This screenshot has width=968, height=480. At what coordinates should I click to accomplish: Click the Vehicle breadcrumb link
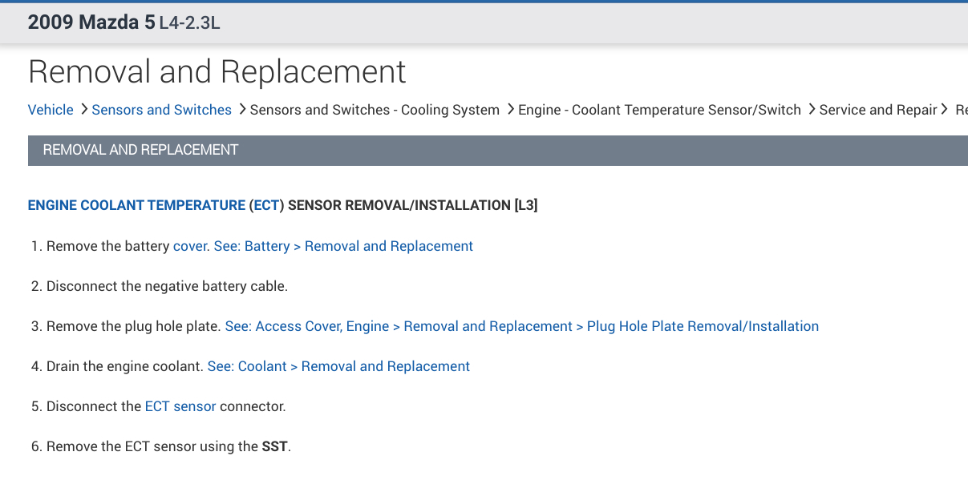[51, 110]
